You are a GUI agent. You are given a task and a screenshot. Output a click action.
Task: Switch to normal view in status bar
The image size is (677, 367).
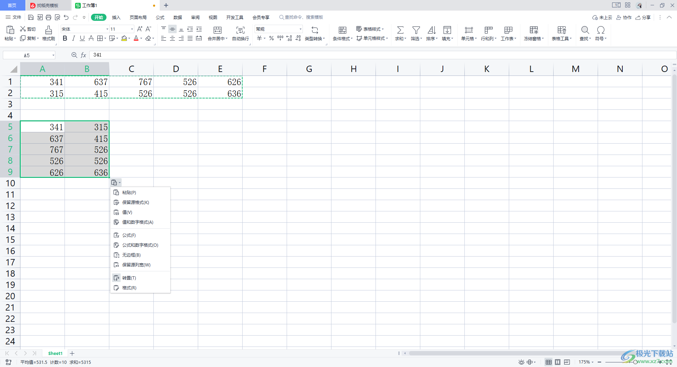[x=549, y=362]
